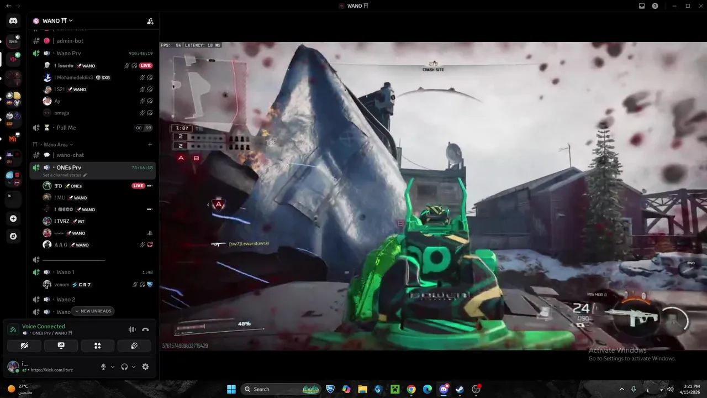
Task: Open Microsoft Edge from taskbar
Action: [x=428, y=389]
